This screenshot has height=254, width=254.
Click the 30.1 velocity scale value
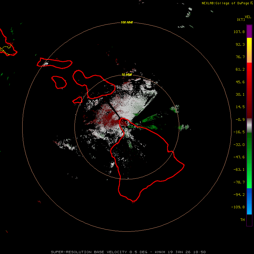tap(240, 95)
